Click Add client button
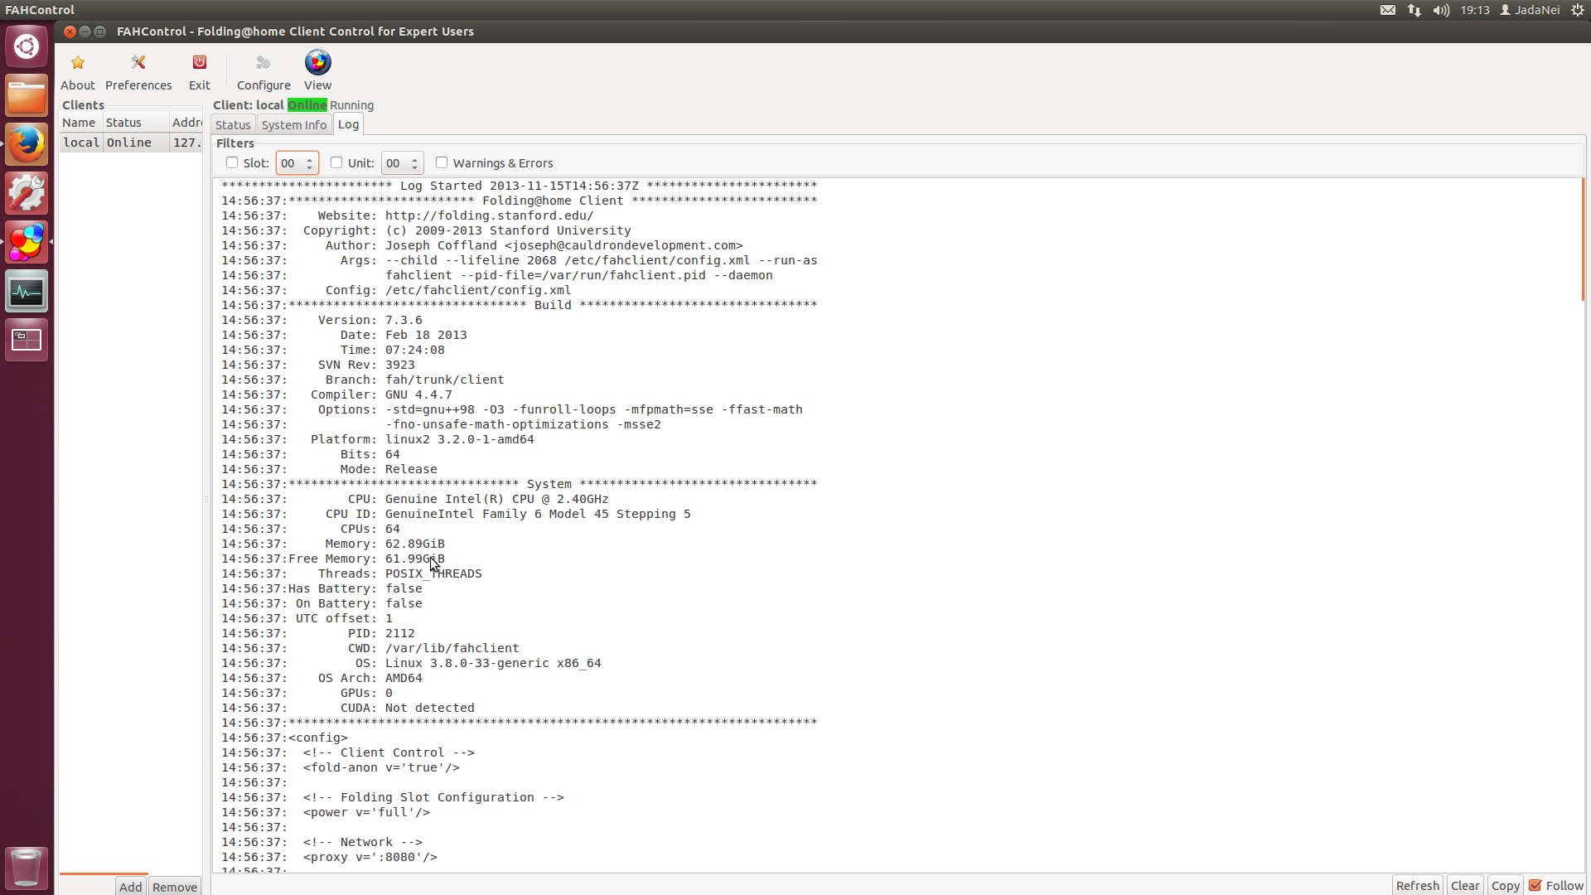1591x895 pixels. tap(131, 886)
